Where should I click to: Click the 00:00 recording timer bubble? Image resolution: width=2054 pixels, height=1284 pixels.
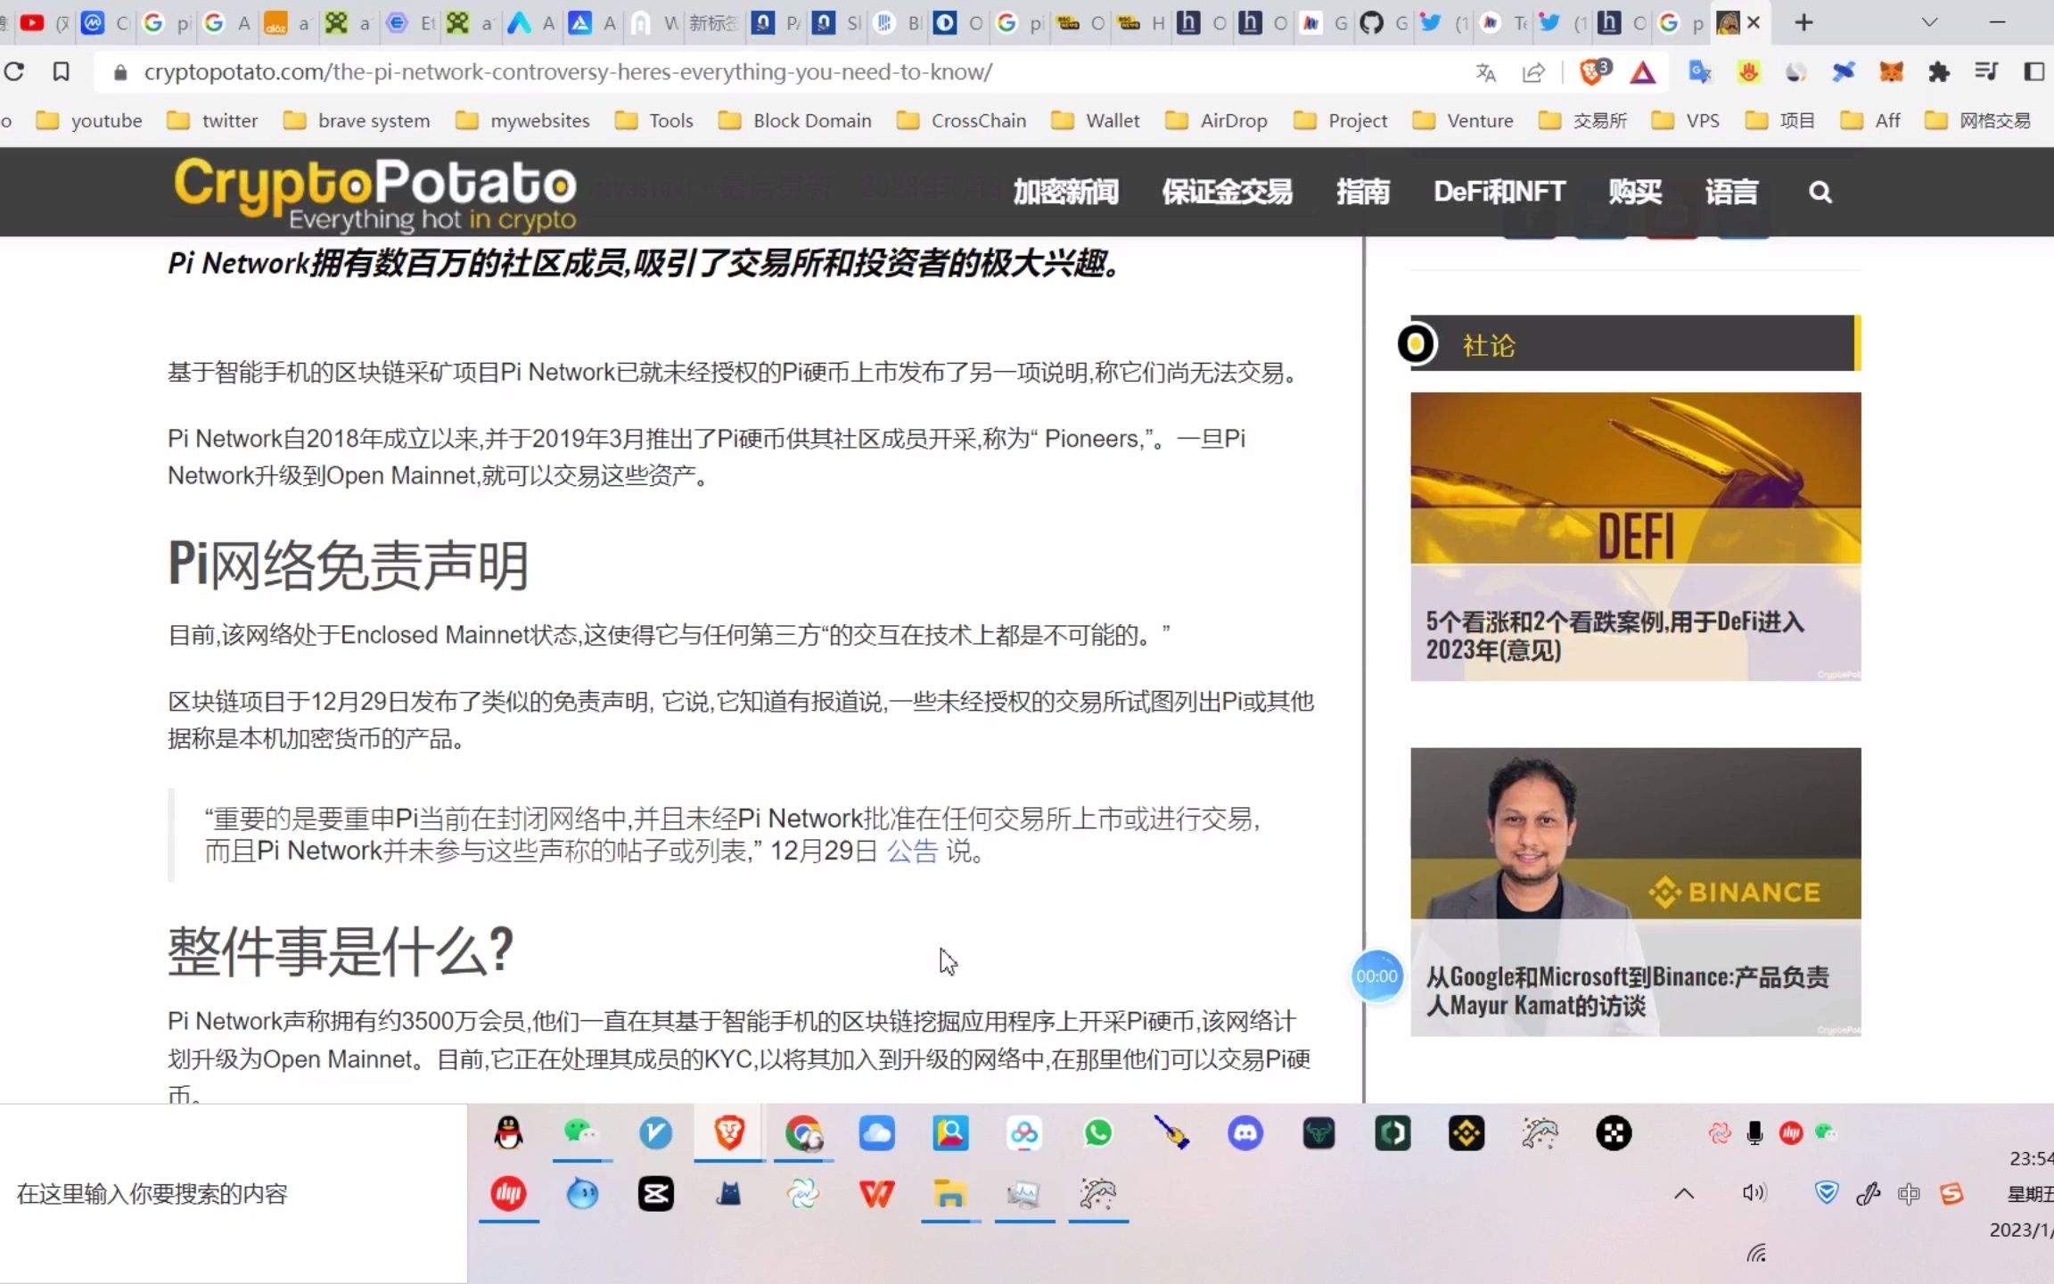(x=1376, y=976)
